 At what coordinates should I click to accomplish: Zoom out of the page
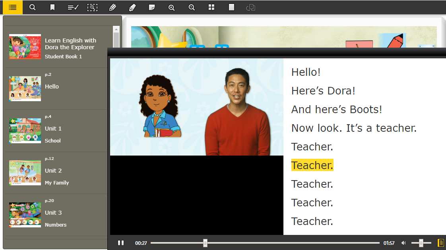(192, 8)
